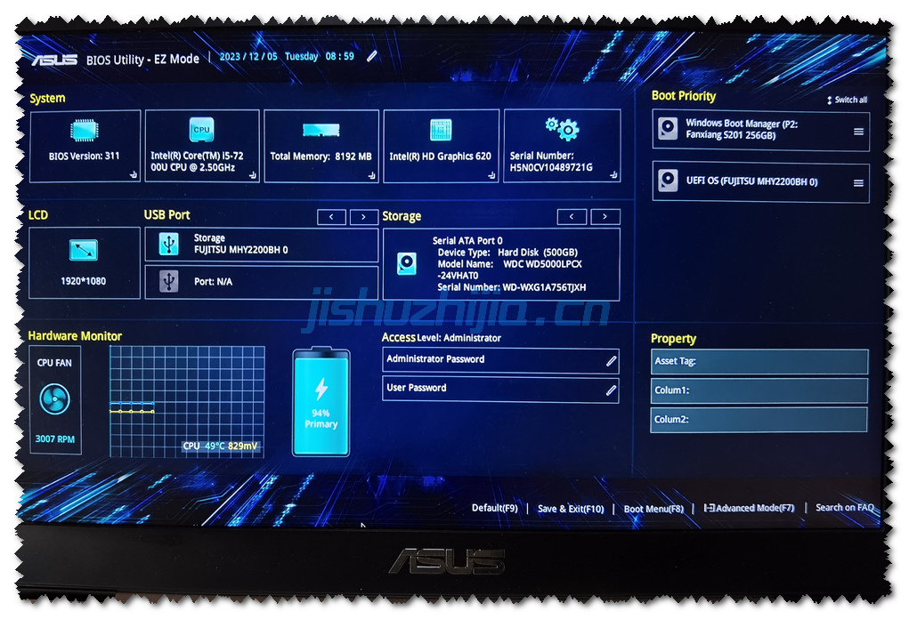909x619 pixels.
Task: Switch to Advanced Mode(F7)
Action: point(749,508)
